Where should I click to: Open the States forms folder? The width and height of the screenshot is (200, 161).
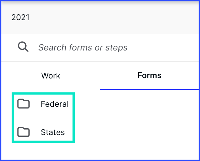click(x=100, y=132)
